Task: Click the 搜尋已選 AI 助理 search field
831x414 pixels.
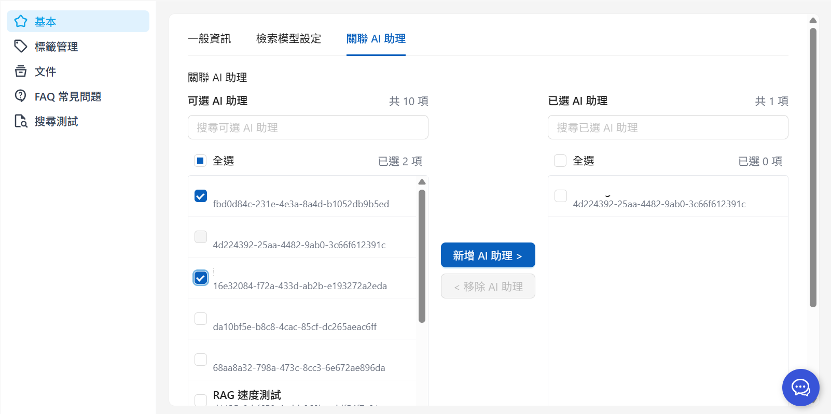Action: point(668,127)
